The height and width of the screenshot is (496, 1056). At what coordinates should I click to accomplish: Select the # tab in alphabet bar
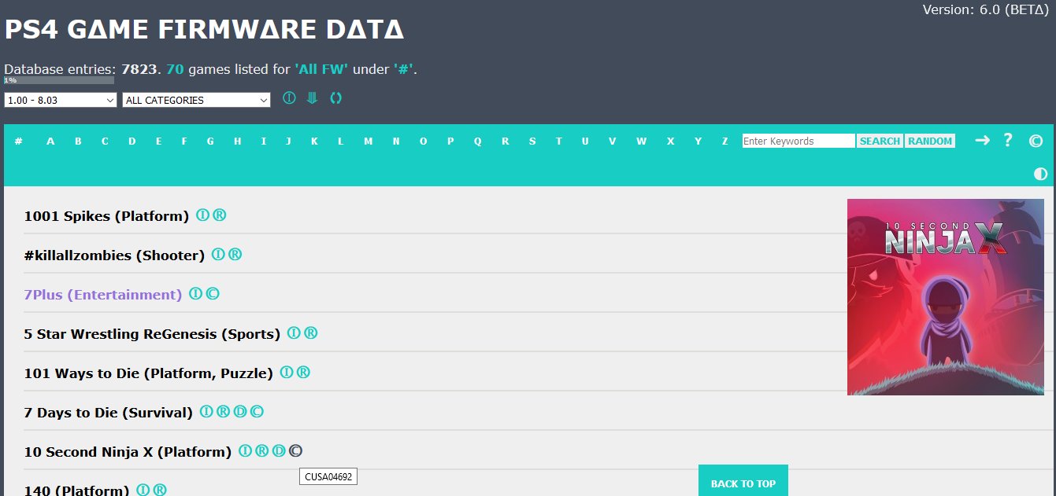pos(18,141)
